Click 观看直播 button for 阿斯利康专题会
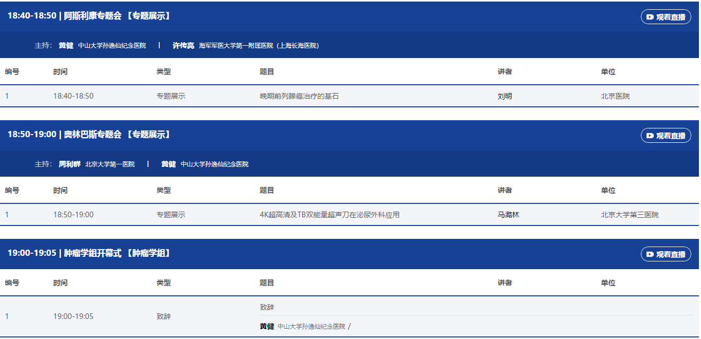Viewport: 701px width, 339px height. click(666, 17)
